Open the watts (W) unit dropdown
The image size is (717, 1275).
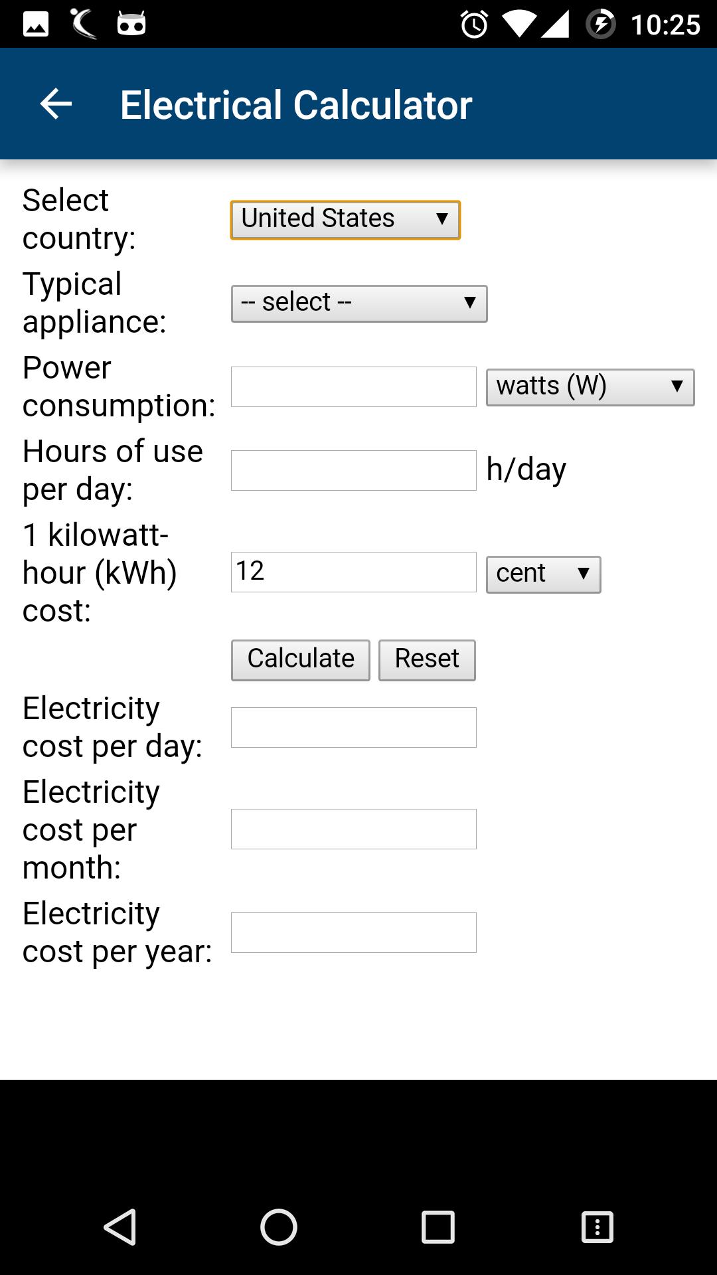pyautogui.click(x=590, y=387)
